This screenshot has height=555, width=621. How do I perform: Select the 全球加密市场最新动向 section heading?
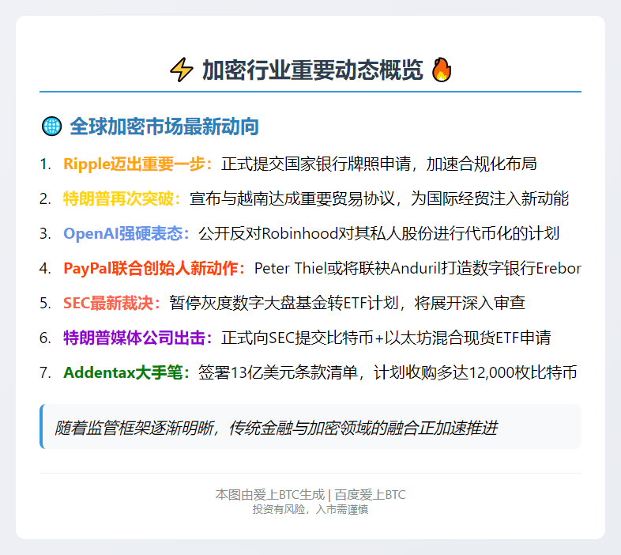(x=164, y=126)
